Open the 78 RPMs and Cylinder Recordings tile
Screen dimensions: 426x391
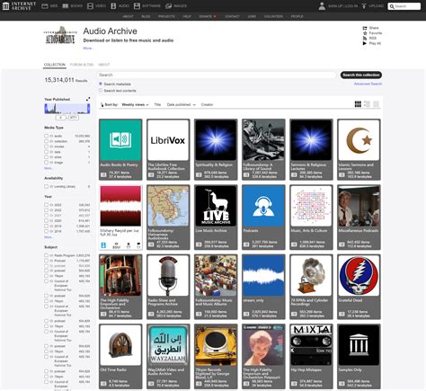(x=311, y=287)
